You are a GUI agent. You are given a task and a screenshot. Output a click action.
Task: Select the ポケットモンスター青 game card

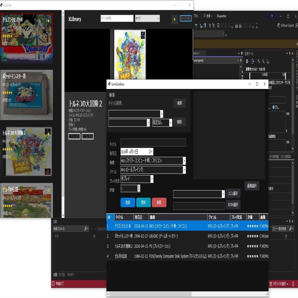point(26,95)
